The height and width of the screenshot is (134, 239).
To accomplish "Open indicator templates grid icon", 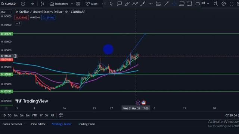I will [x=78, y=4].
